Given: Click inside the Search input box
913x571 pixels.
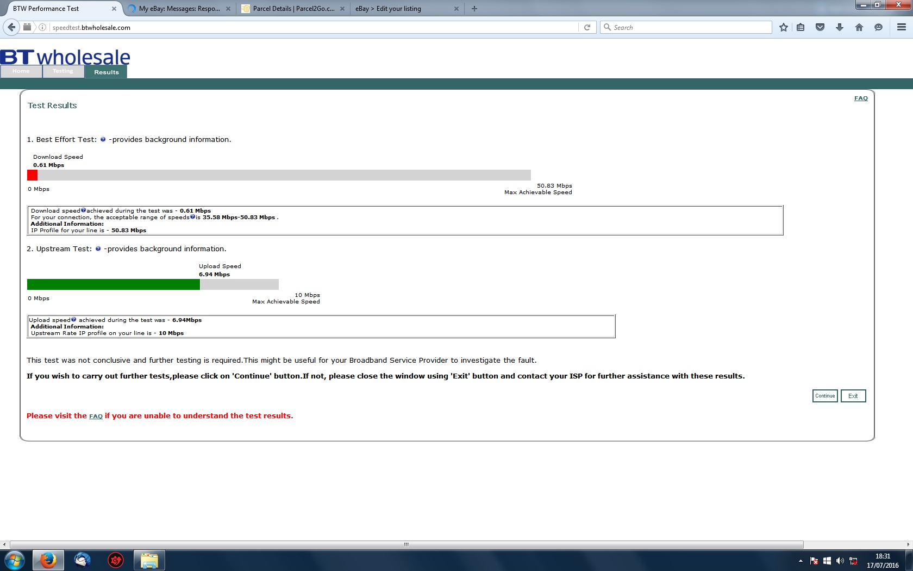Looking at the screenshot, I should (690, 27).
